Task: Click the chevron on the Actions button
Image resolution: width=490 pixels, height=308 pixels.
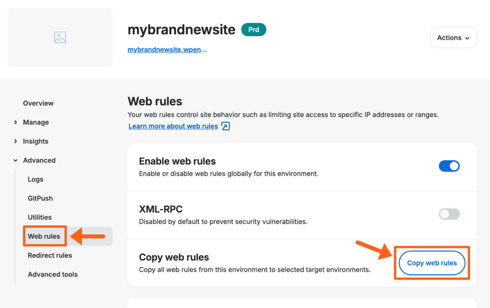Action: (467, 38)
